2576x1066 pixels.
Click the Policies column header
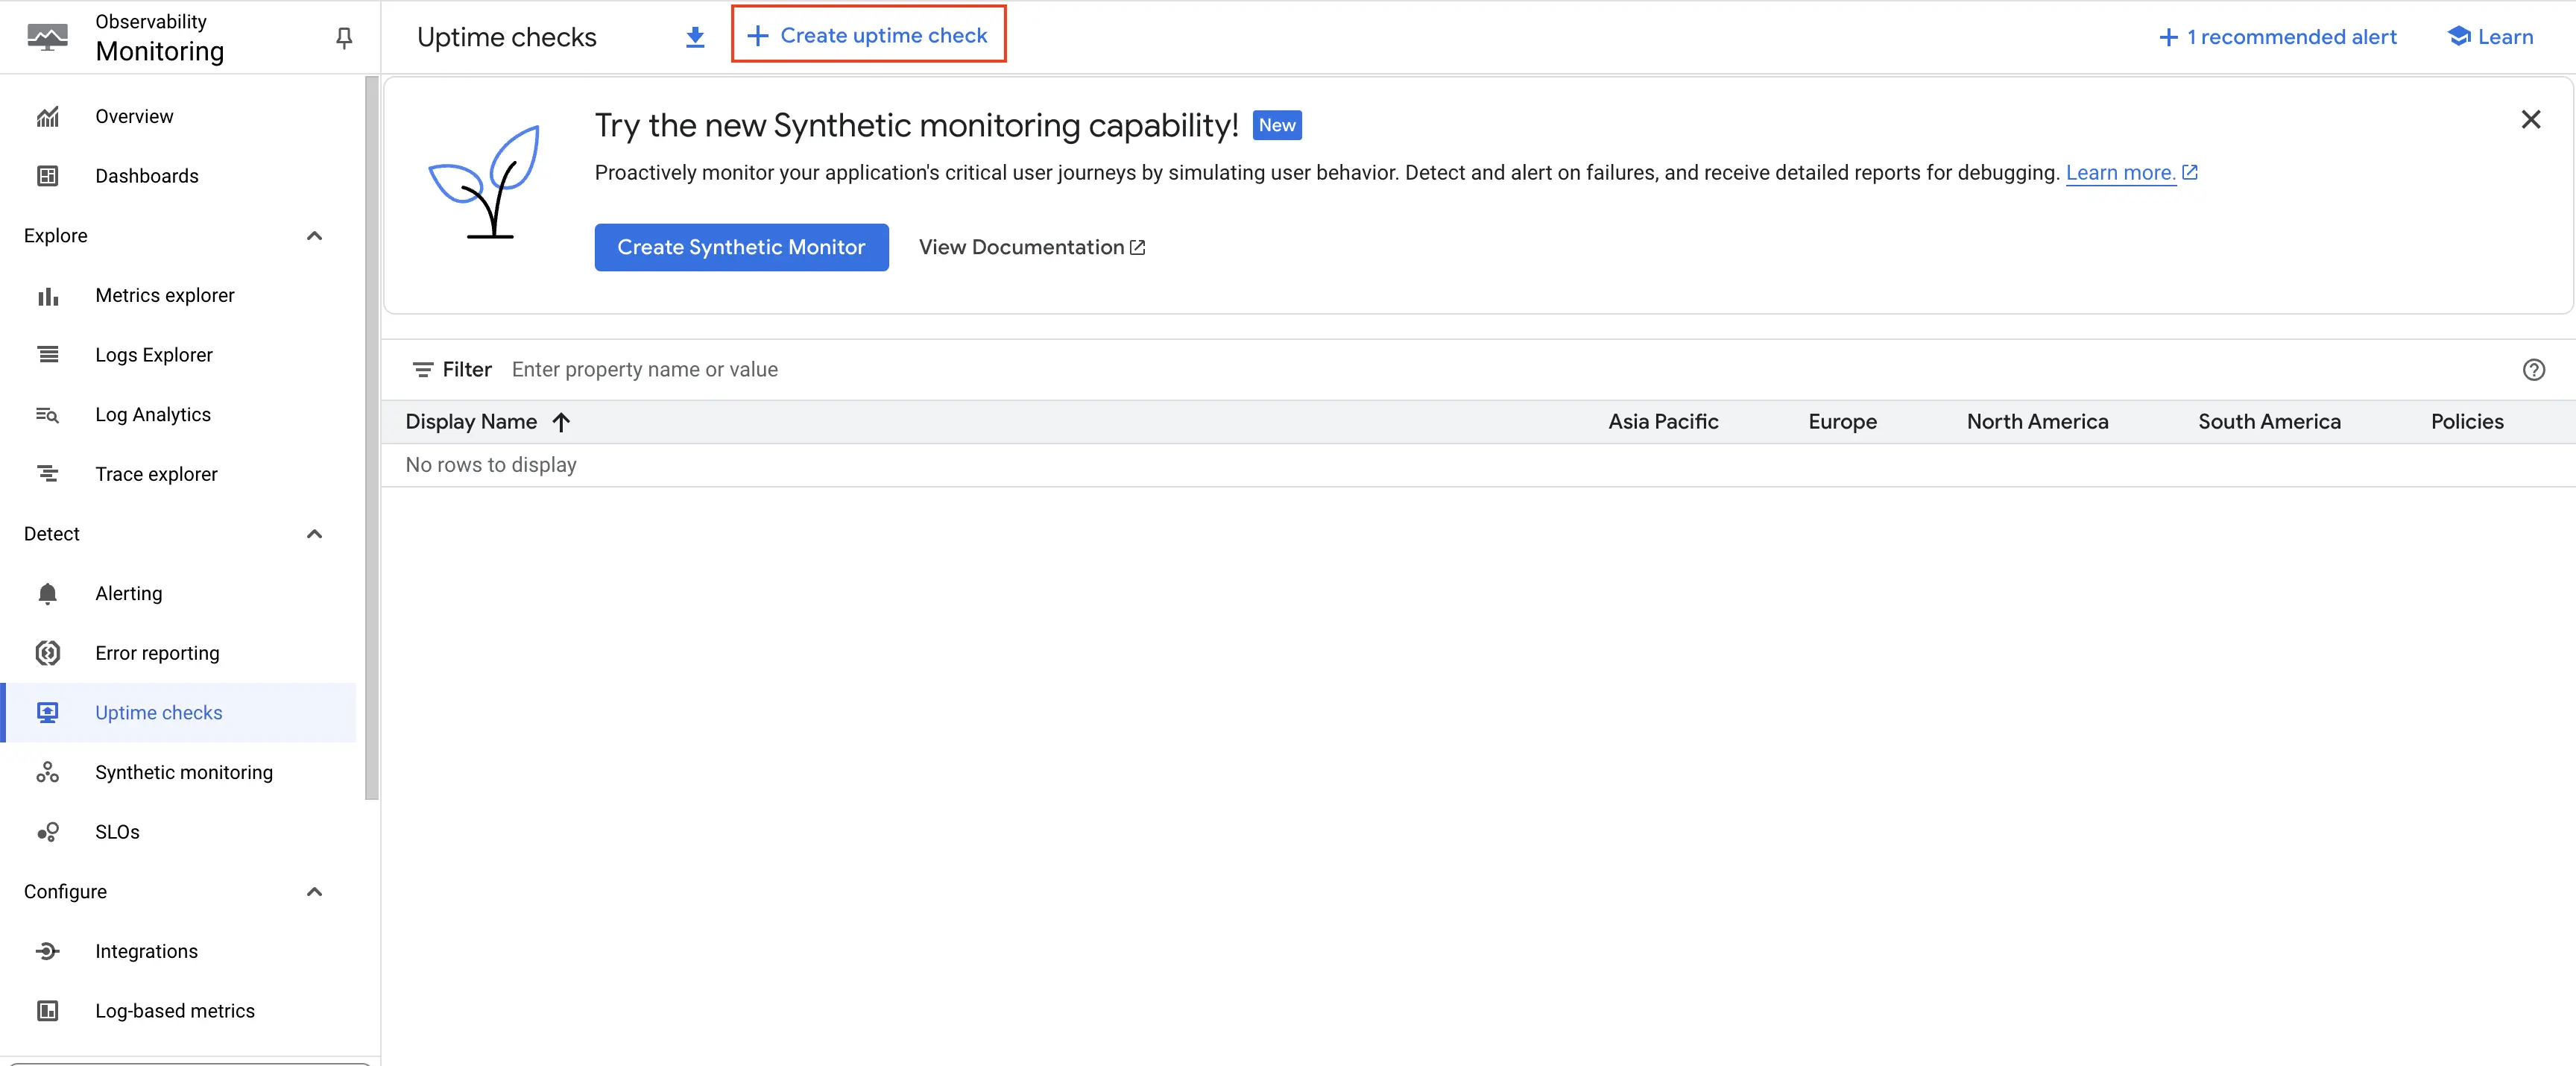pos(2467,422)
